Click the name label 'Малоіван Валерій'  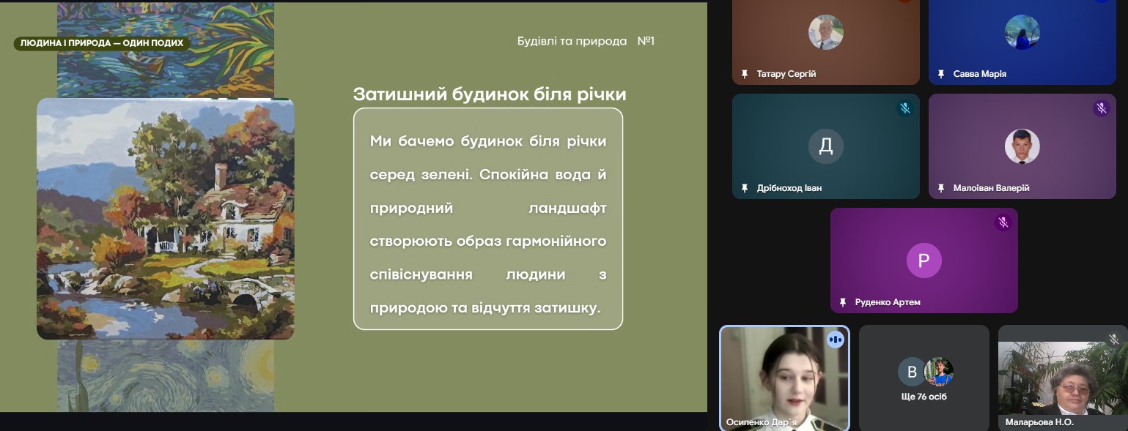coord(991,188)
